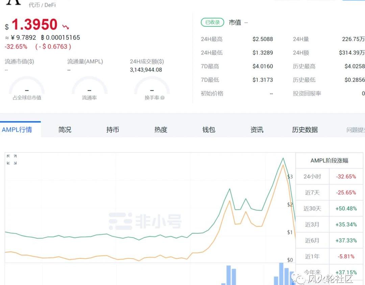The width and height of the screenshot is (365, 285).
Task: Click the fullscreen expand icon on chart
Action: [x=12, y=160]
